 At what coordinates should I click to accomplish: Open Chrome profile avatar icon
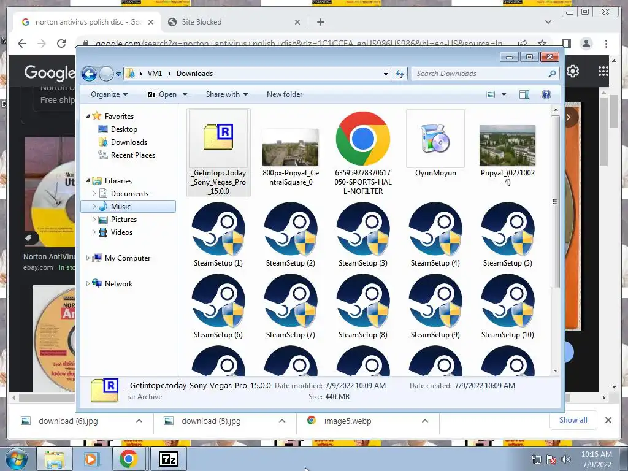point(586,44)
